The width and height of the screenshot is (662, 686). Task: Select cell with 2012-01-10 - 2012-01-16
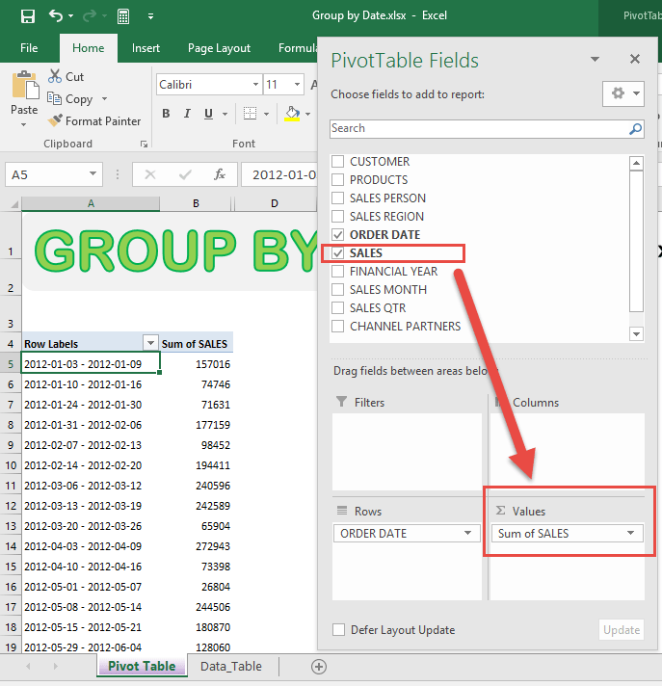click(x=91, y=384)
